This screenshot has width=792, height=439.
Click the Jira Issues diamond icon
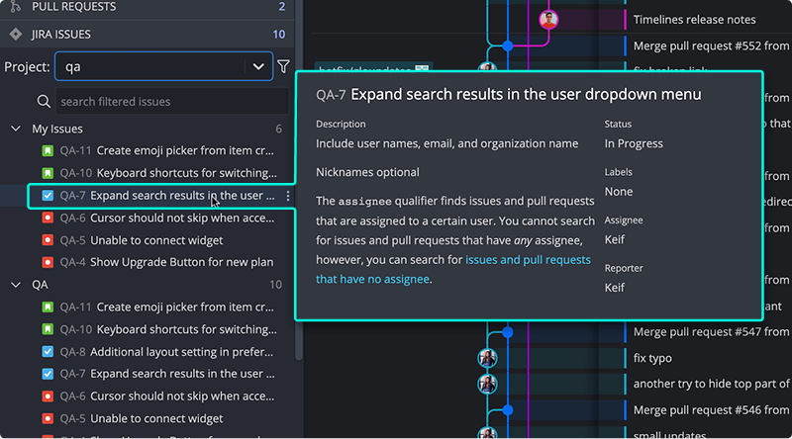tap(16, 34)
